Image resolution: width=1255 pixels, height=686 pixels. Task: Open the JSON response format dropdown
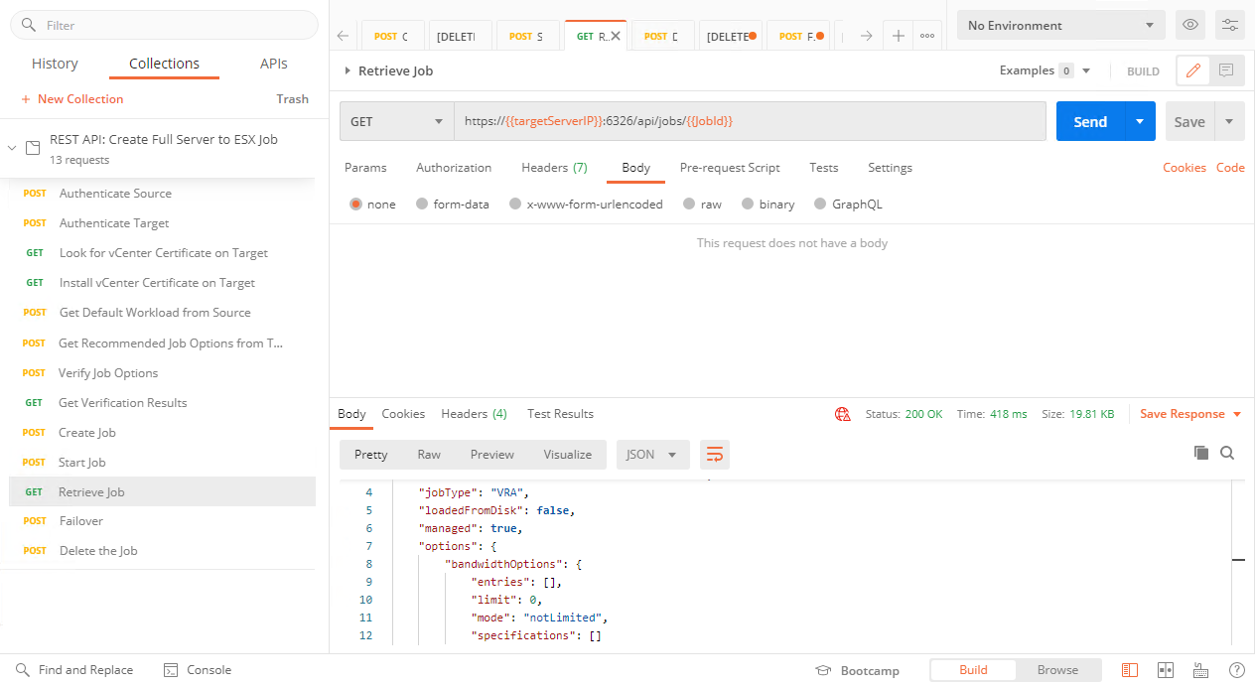653,455
